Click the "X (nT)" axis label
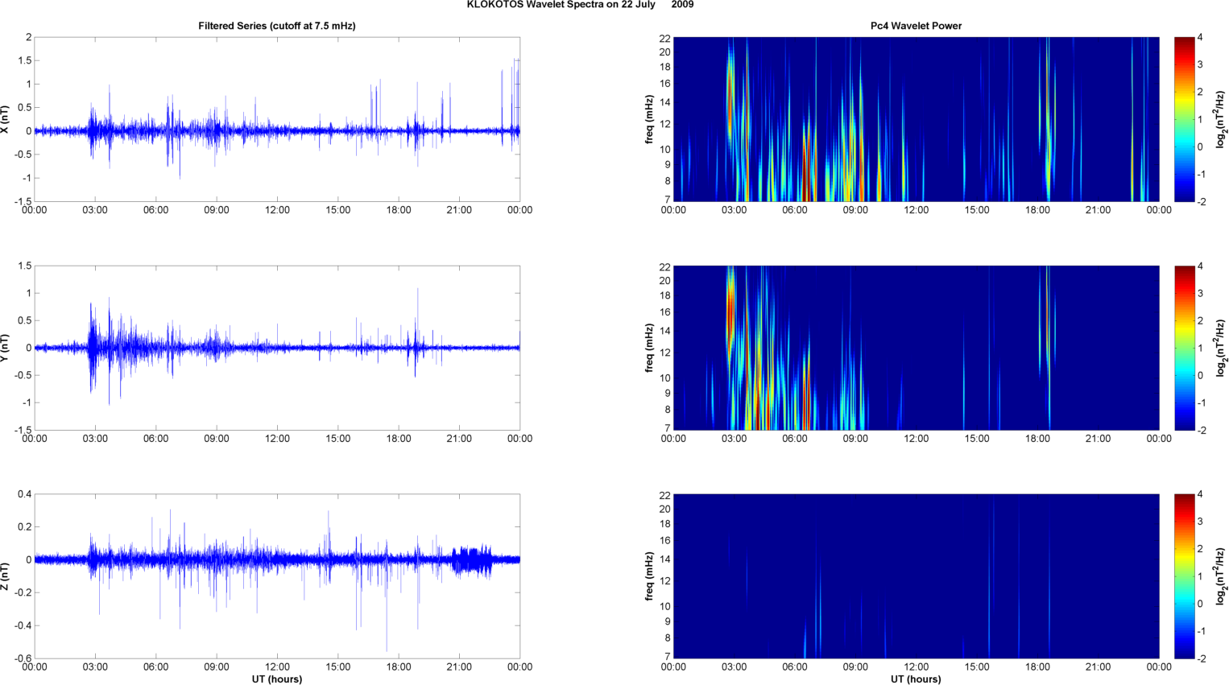The height and width of the screenshot is (685, 1229). [6, 119]
